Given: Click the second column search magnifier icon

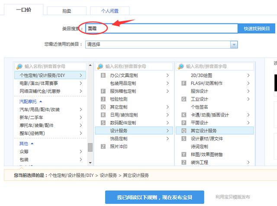Looking at the screenshot, I should point(100,66).
